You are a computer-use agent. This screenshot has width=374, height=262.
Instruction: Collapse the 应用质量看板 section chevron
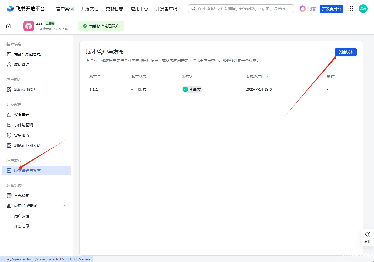pyautogui.click(x=65, y=206)
